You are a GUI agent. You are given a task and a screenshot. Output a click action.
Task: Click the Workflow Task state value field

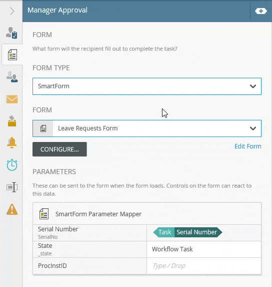204,249
